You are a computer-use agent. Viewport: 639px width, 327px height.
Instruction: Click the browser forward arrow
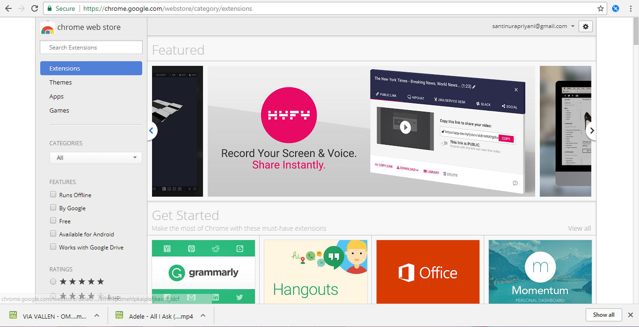22,8
